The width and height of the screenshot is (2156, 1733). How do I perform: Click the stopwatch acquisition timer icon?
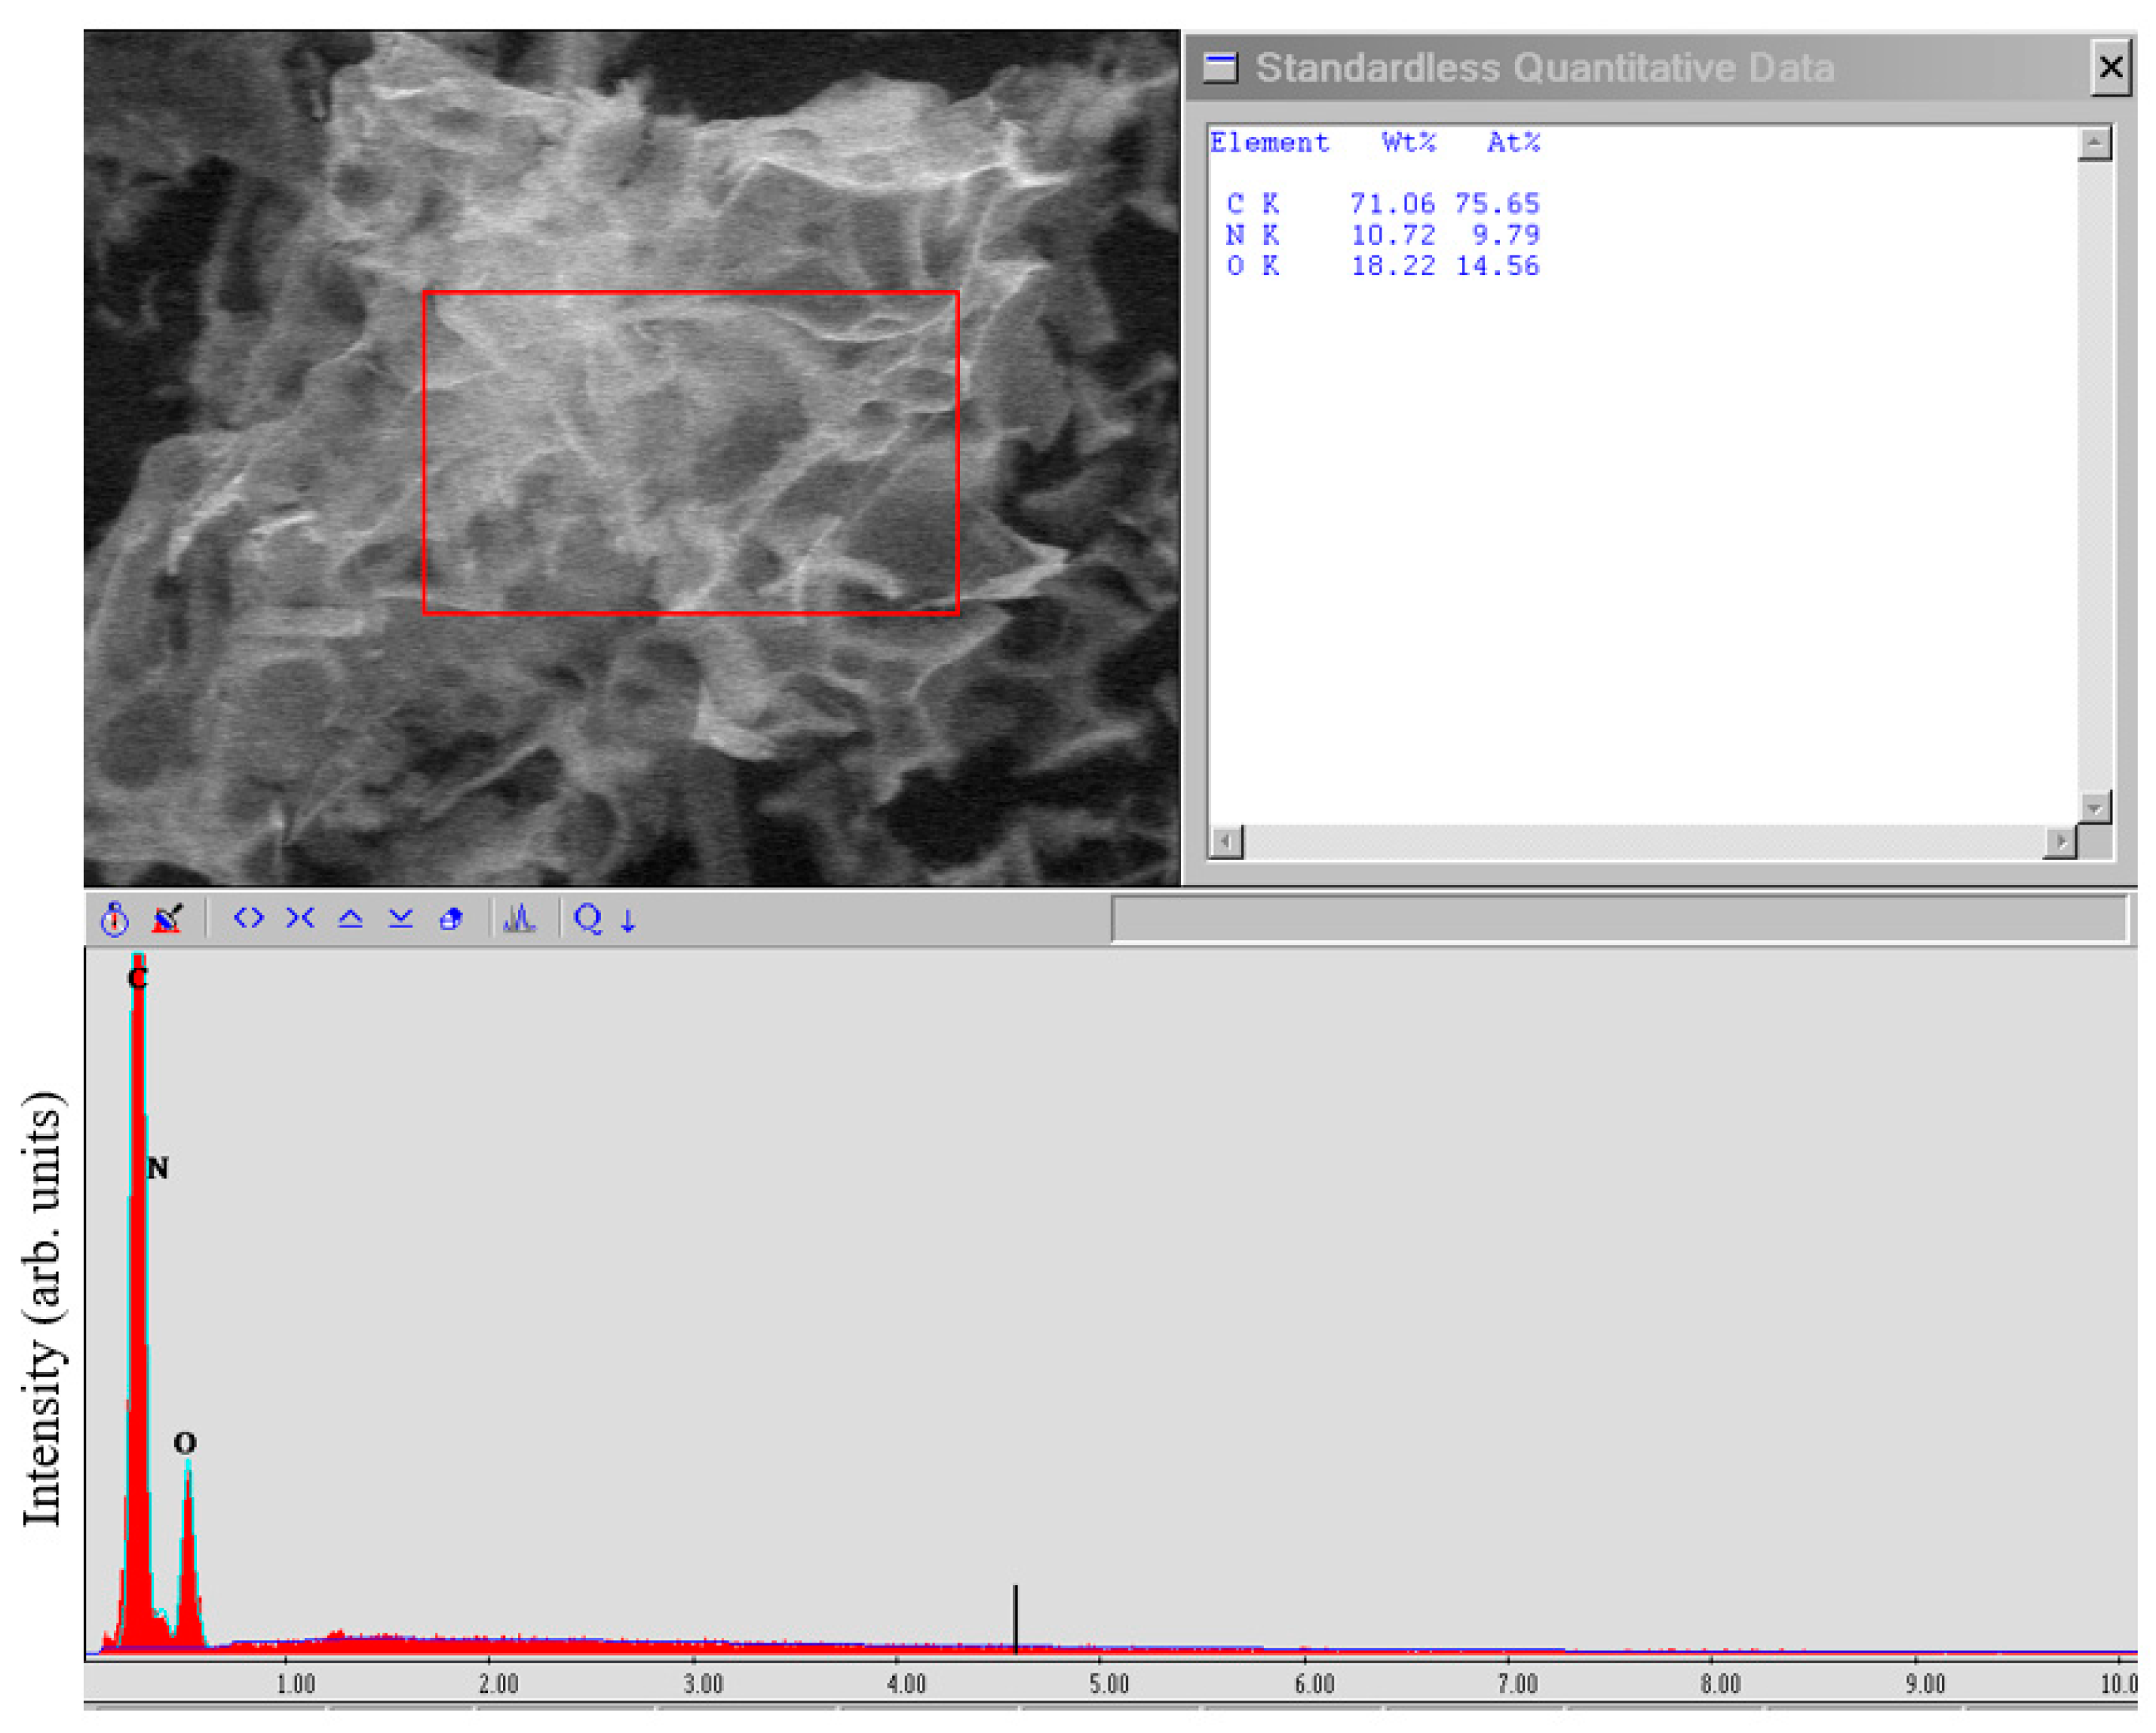pos(115,920)
